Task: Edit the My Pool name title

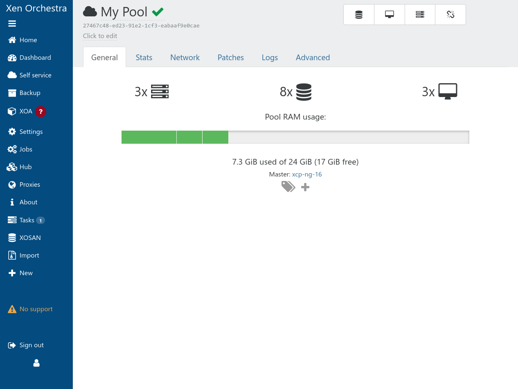Action: tap(124, 12)
